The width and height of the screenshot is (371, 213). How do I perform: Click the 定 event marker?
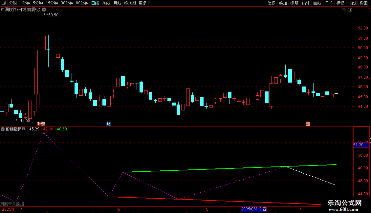click(x=308, y=124)
